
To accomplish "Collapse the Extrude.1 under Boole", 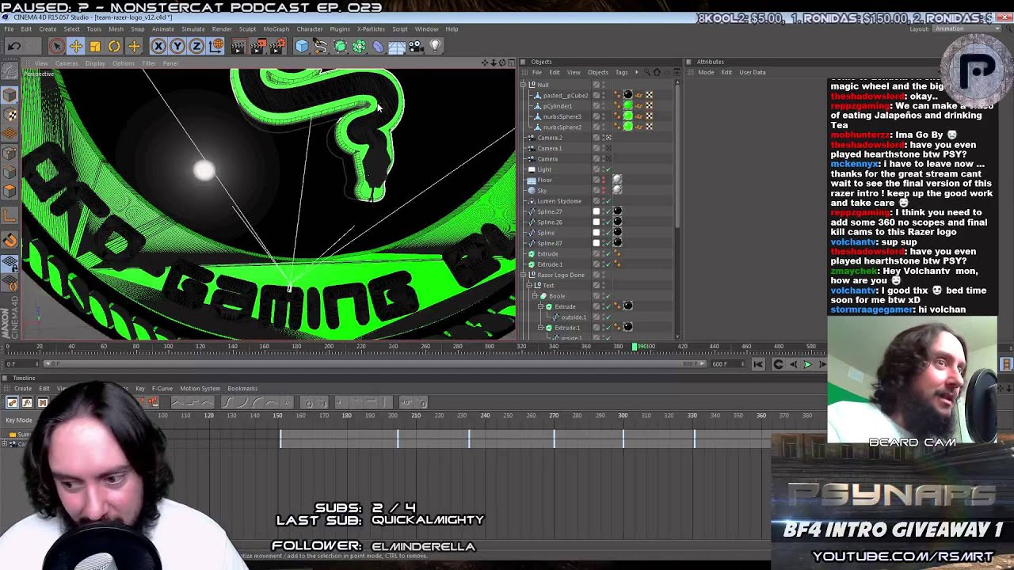I will pyautogui.click(x=541, y=328).
